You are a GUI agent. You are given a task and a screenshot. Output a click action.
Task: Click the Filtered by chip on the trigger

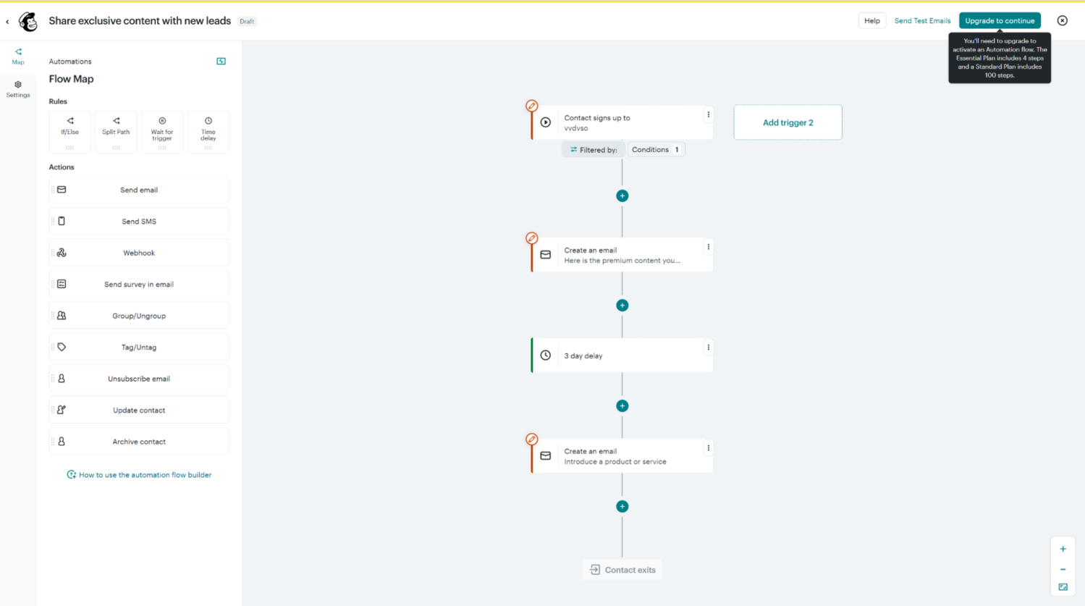click(594, 149)
